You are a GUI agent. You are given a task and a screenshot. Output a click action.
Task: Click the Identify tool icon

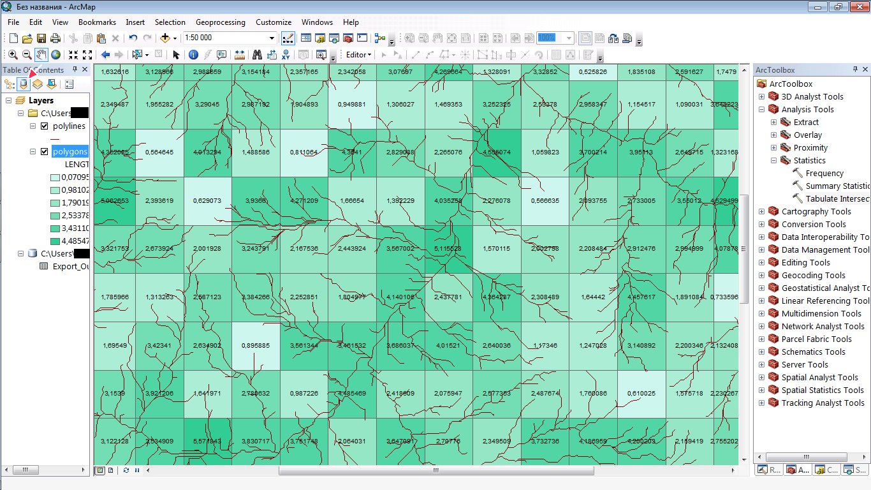coord(193,55)
